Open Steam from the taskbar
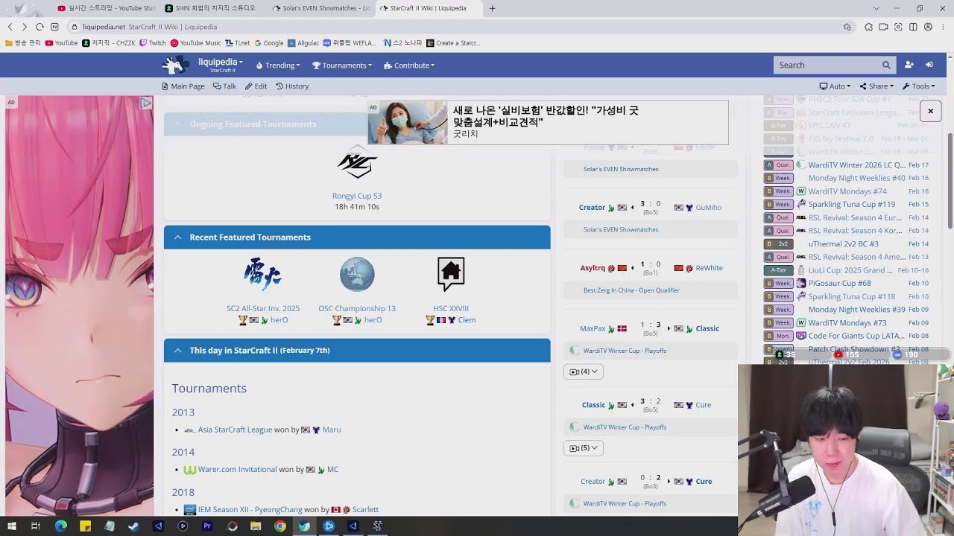Screen dimensions: 954x536 [x=133, y=526]
